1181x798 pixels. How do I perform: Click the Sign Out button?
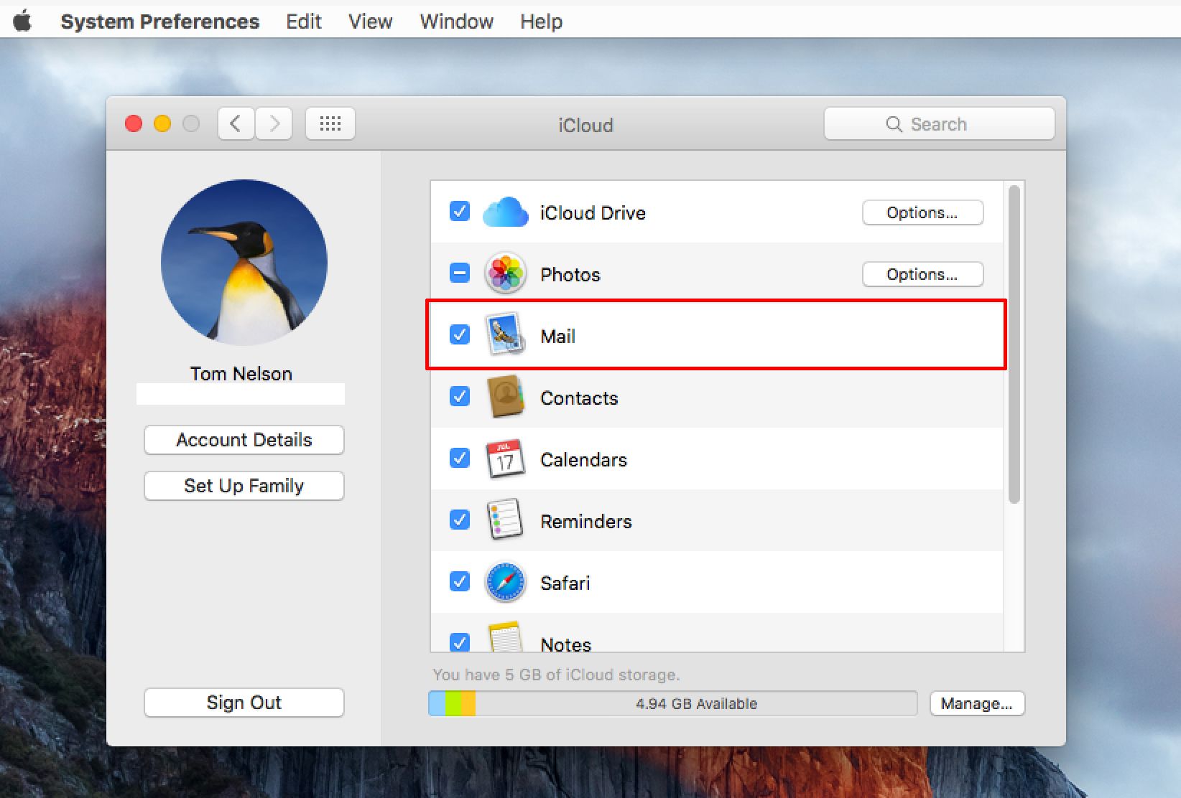click(x=244, y=703)
